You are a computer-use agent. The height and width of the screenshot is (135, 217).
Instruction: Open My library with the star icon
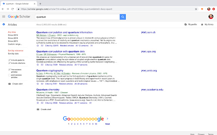202,25
